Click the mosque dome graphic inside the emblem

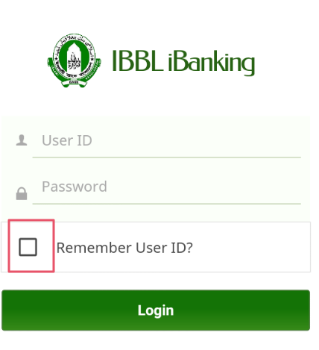pos(74,58)
